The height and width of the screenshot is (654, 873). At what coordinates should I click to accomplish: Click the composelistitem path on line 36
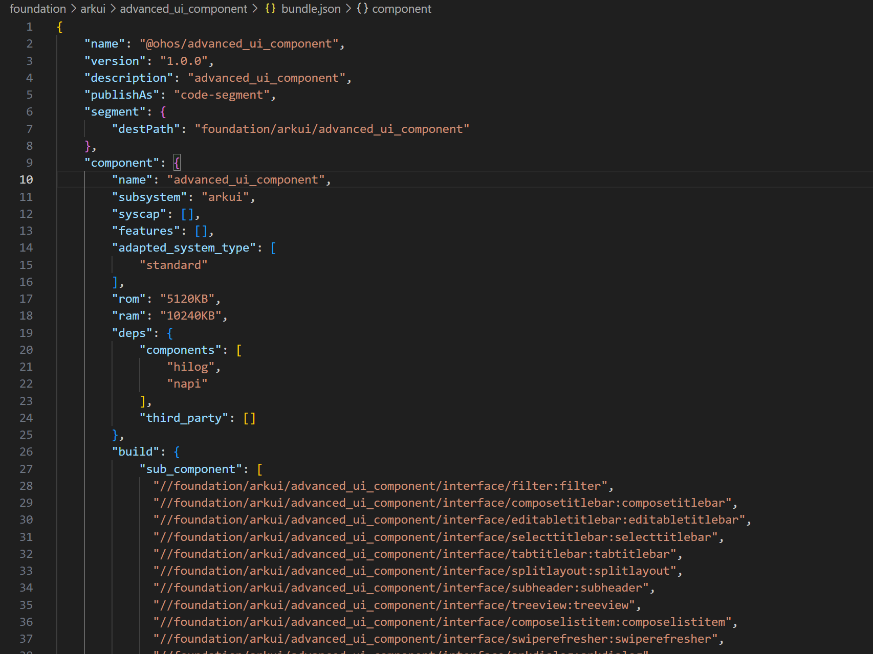click(x=442, y=622)
